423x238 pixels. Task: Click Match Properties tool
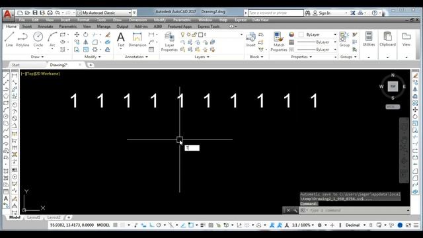point(279,41)
